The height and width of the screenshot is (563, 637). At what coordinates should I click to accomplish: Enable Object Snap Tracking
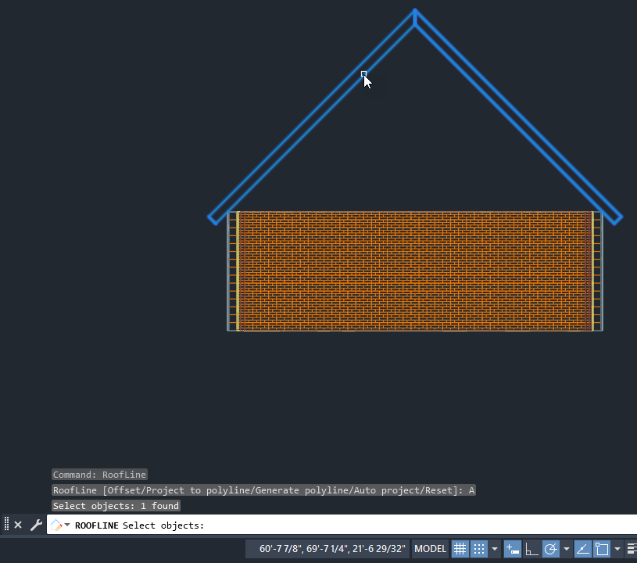tap(582, 549)
